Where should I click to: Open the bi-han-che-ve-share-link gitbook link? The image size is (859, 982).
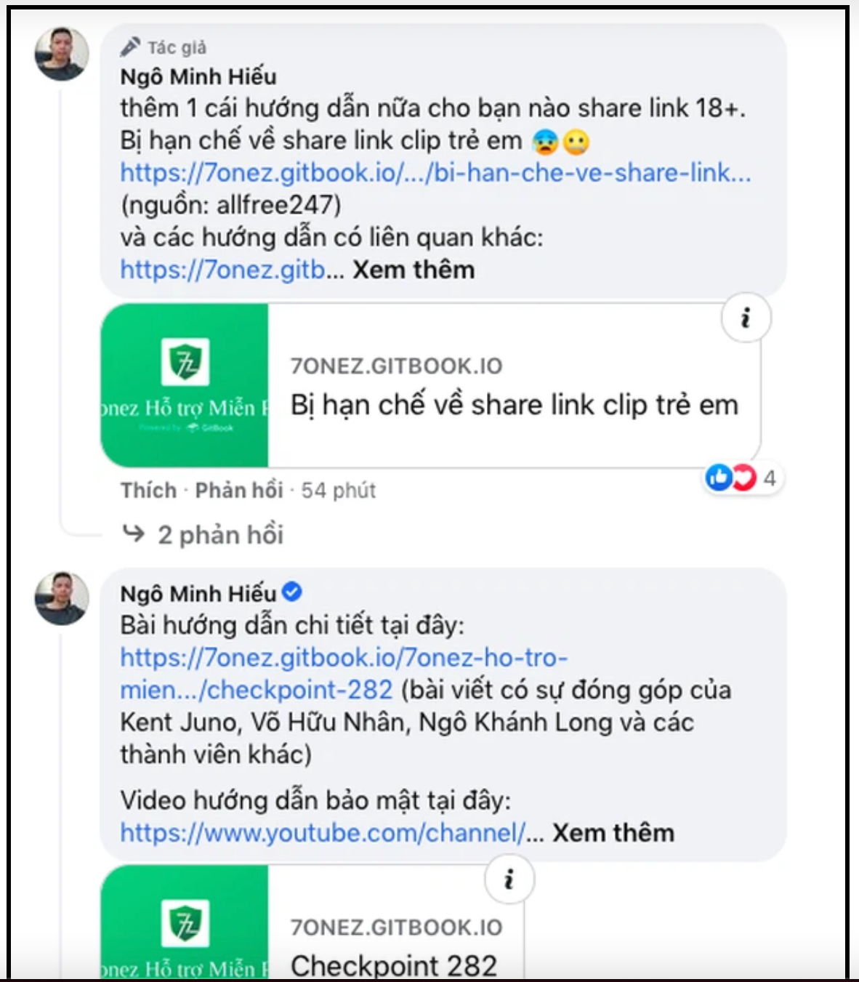435,173
